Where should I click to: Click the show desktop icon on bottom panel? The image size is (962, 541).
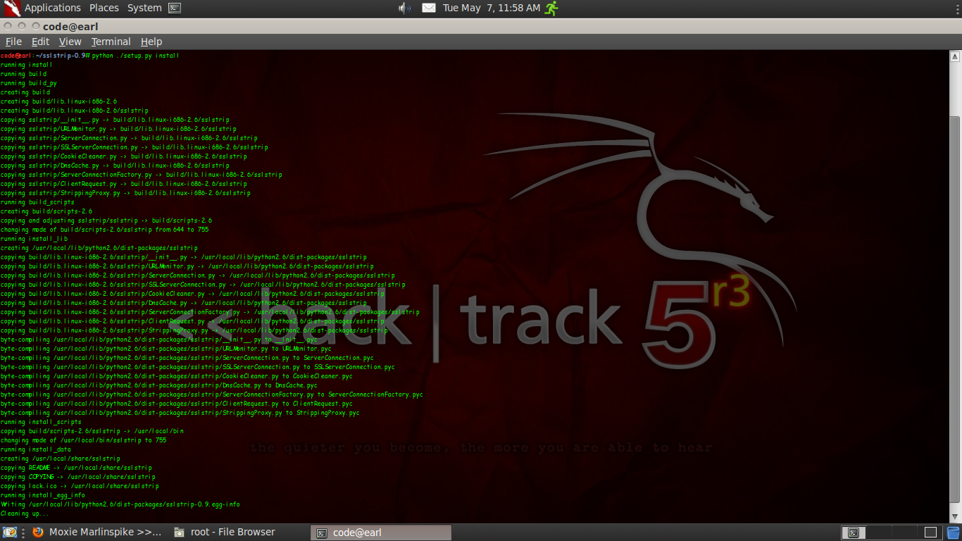coord(10,533)
